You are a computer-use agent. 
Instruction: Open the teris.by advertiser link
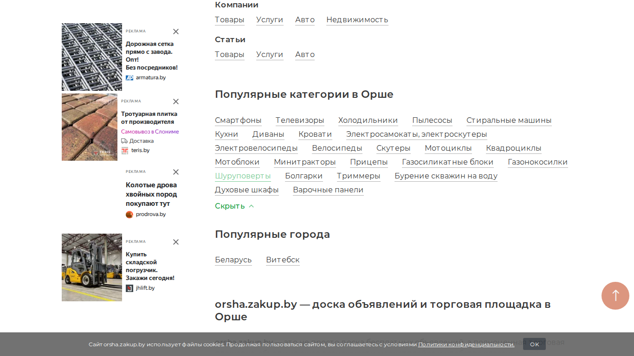coord(141,151)
